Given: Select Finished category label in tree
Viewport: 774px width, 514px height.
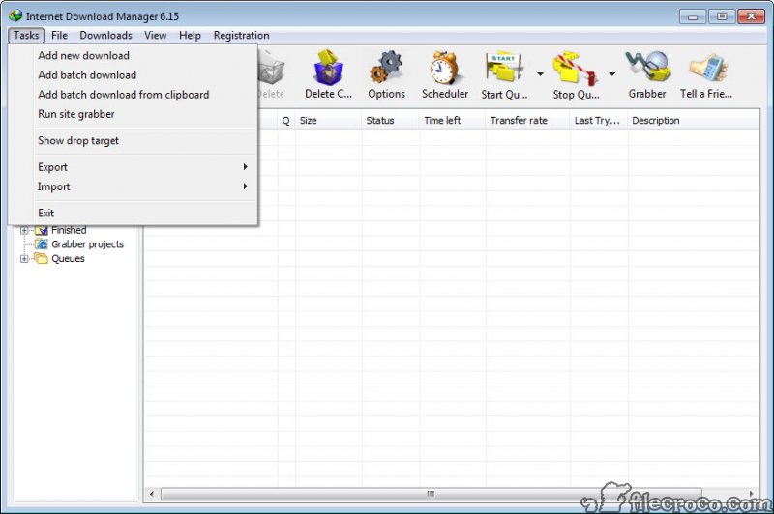Looking at the screenshot, I should 69,230.
